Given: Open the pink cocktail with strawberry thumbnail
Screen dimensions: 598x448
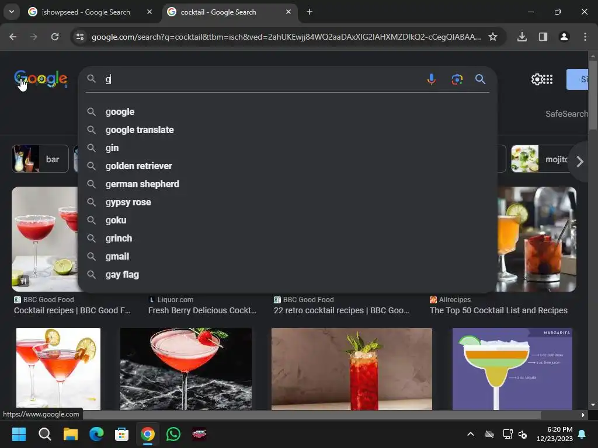Looking at the screenshot, I should click(x=186, y=369).
